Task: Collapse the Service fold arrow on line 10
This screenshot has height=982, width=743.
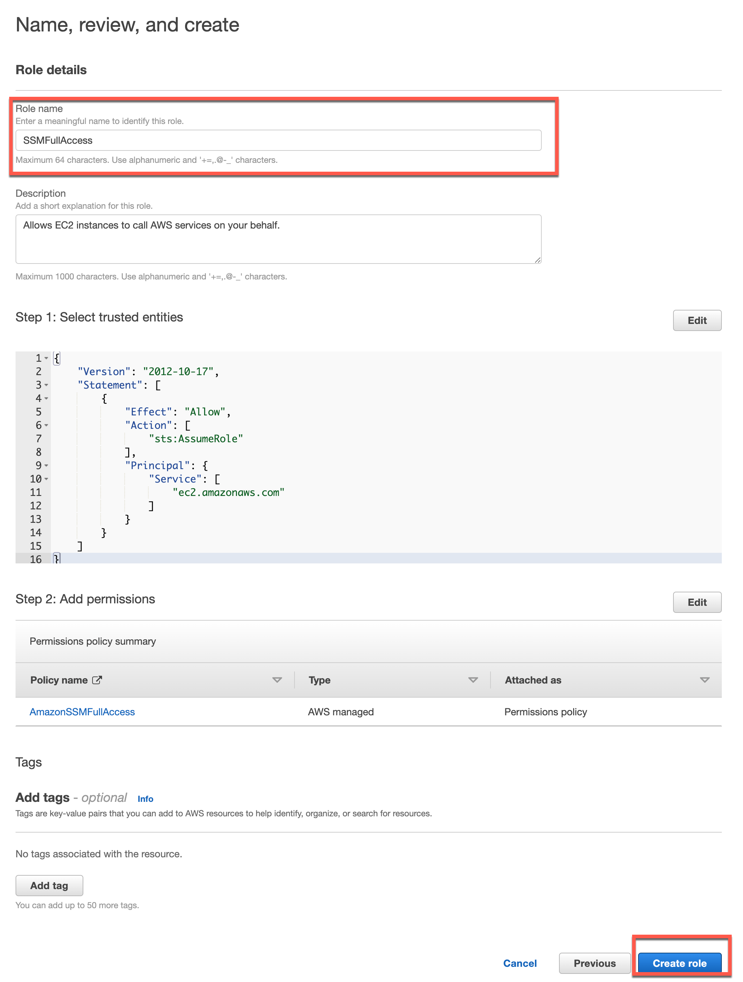Action: pyautogui.click(x=47, y=479)
